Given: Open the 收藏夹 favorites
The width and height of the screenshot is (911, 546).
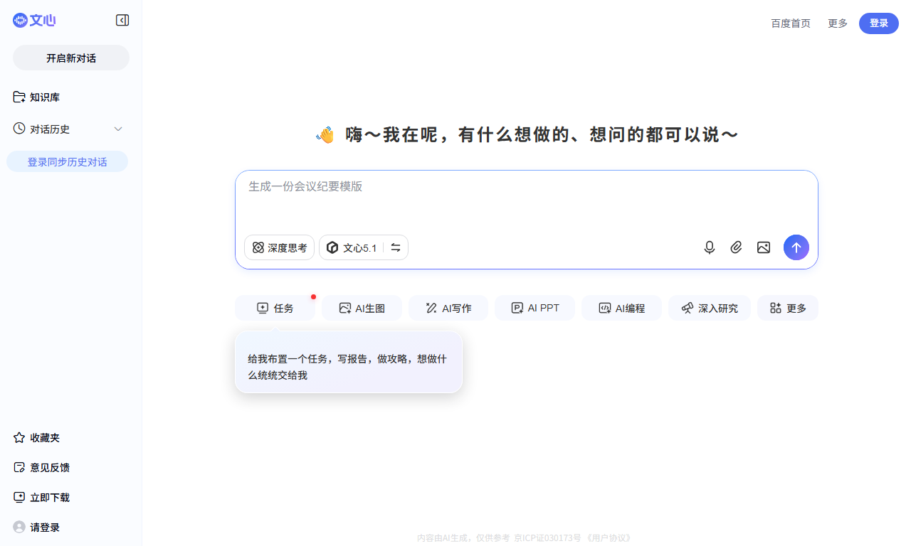Looking at the screenshot, I should click(x=45, y=438).
